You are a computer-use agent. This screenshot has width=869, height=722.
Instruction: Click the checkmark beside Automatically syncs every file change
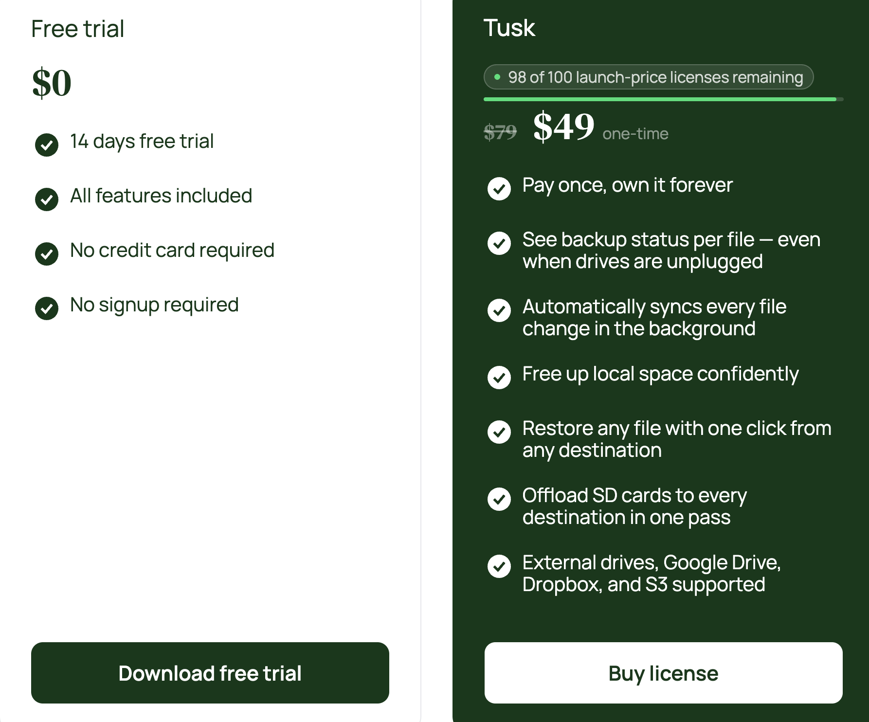click(499, 310)
